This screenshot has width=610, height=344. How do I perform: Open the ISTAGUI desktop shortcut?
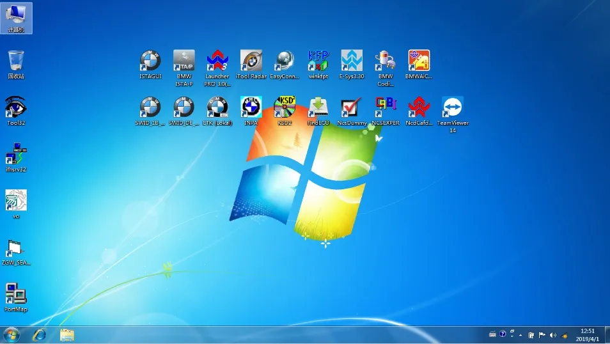click(x=150, y=61)
